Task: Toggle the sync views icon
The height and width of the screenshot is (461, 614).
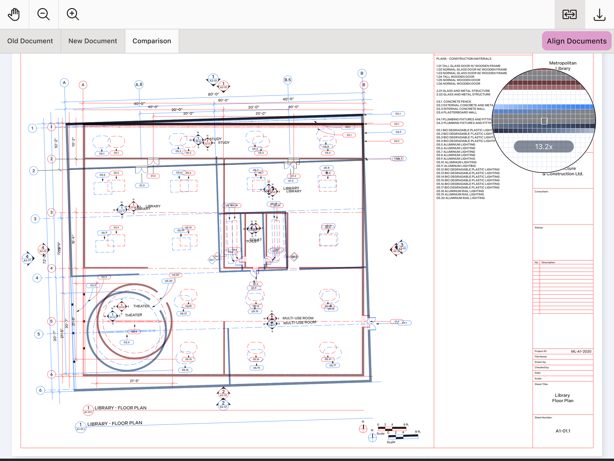Action: point(569,14)
